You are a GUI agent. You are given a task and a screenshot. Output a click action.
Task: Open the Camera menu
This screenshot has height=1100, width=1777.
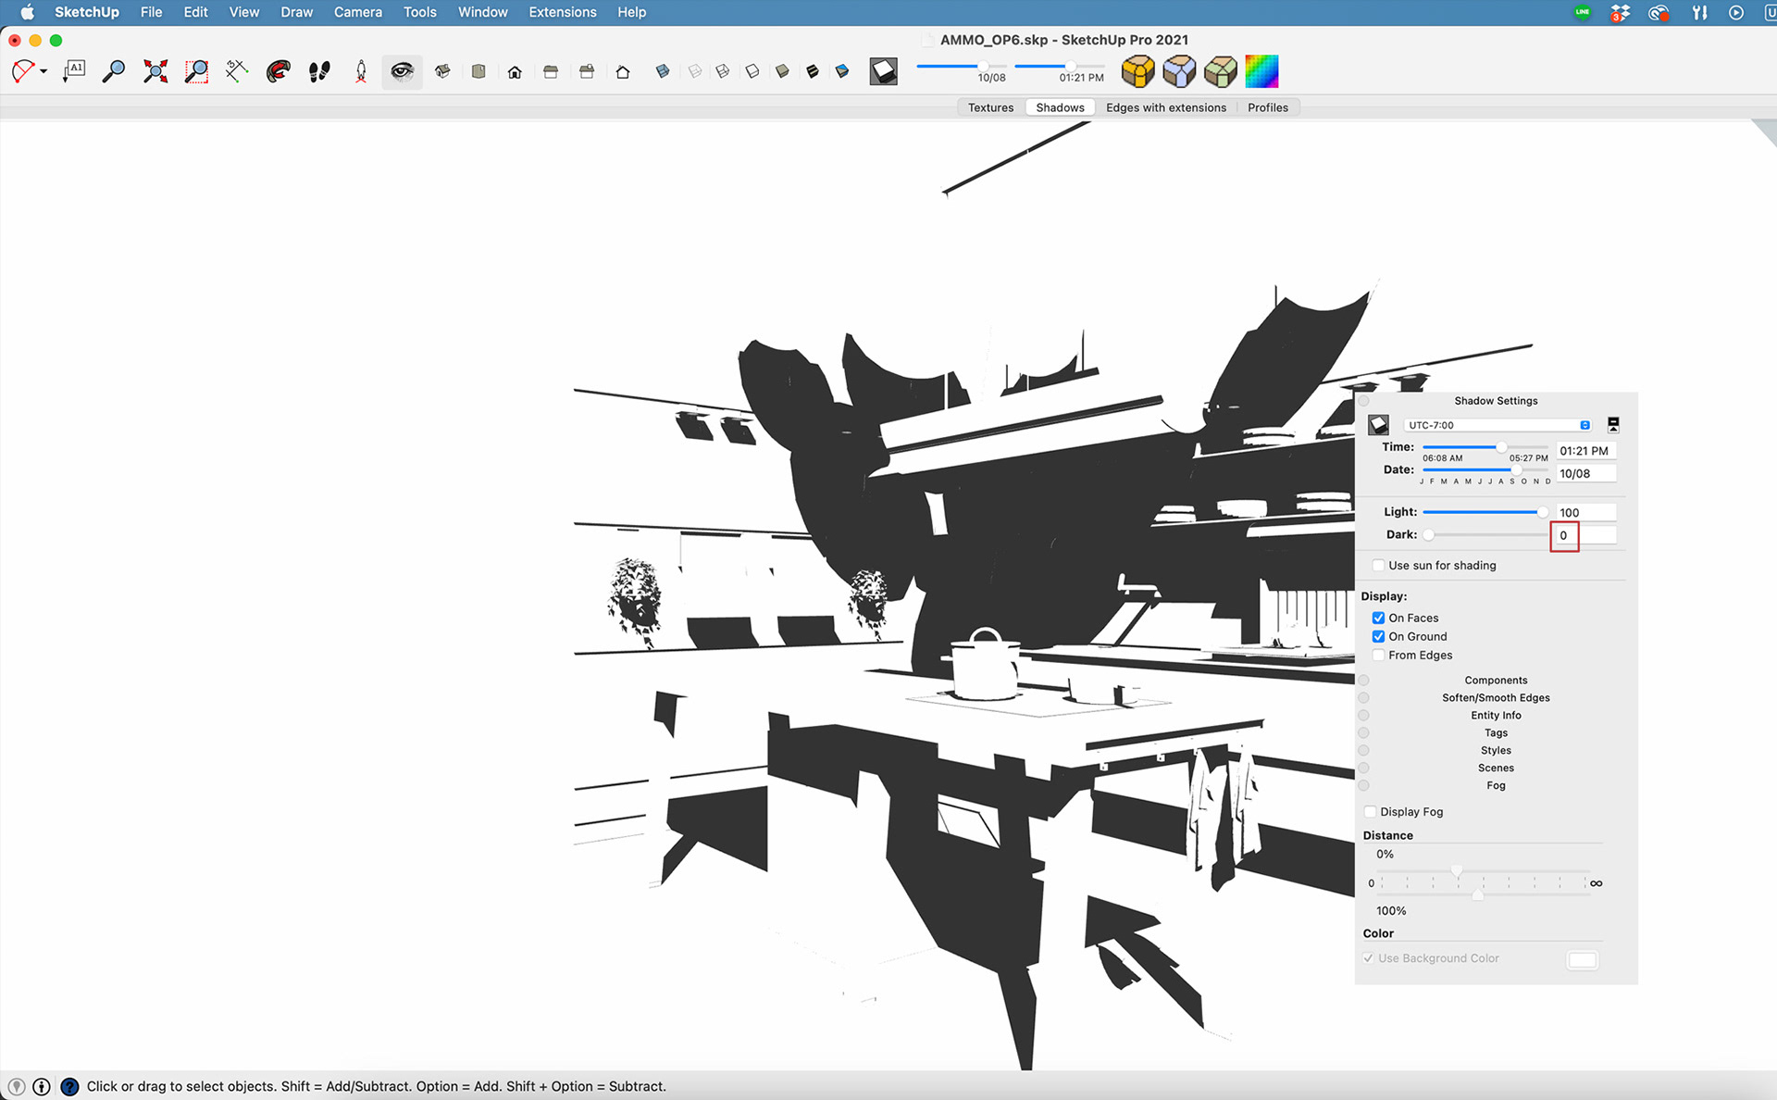[357, 12]
